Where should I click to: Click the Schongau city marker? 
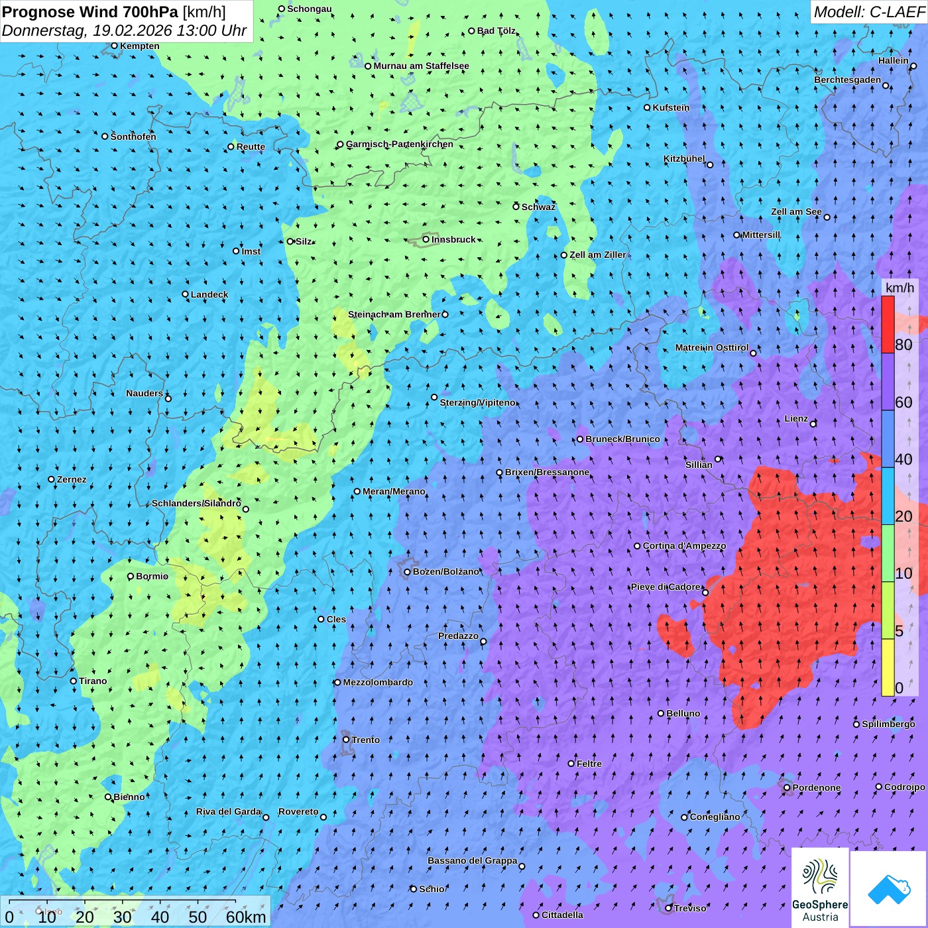(x=282, y=9)
